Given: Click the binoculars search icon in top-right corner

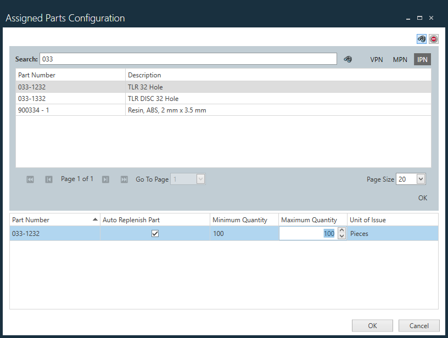Looking at the screenshot, I should [421, 39].
